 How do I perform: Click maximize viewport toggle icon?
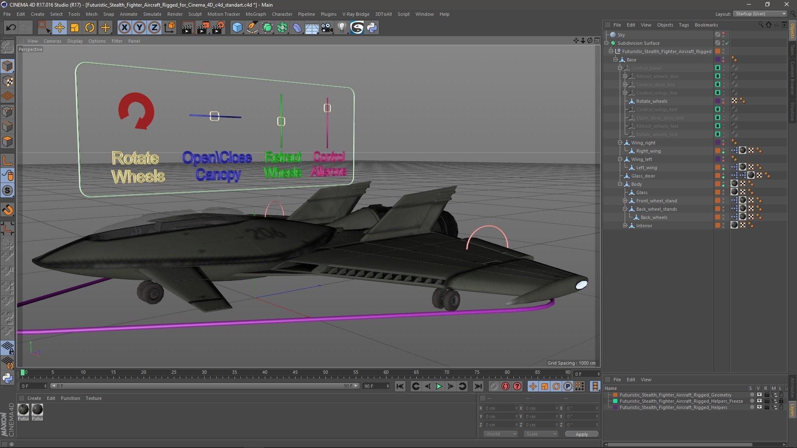click(x=597, y=41)
